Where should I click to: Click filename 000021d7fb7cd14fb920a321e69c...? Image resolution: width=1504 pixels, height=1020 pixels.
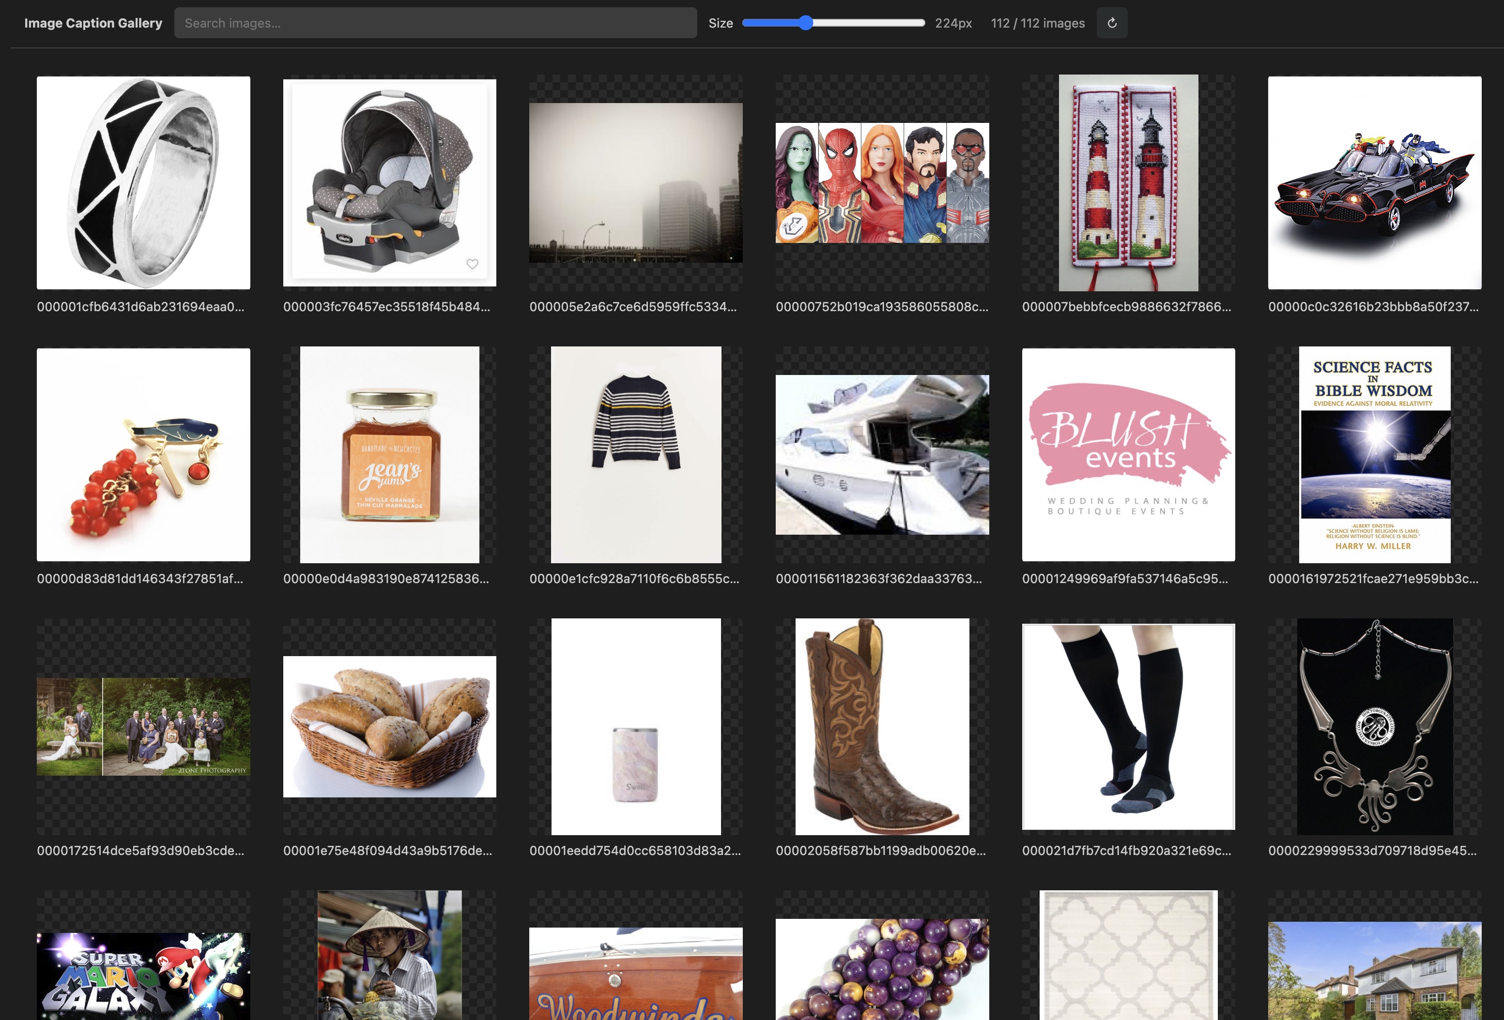pos(1127,851)
